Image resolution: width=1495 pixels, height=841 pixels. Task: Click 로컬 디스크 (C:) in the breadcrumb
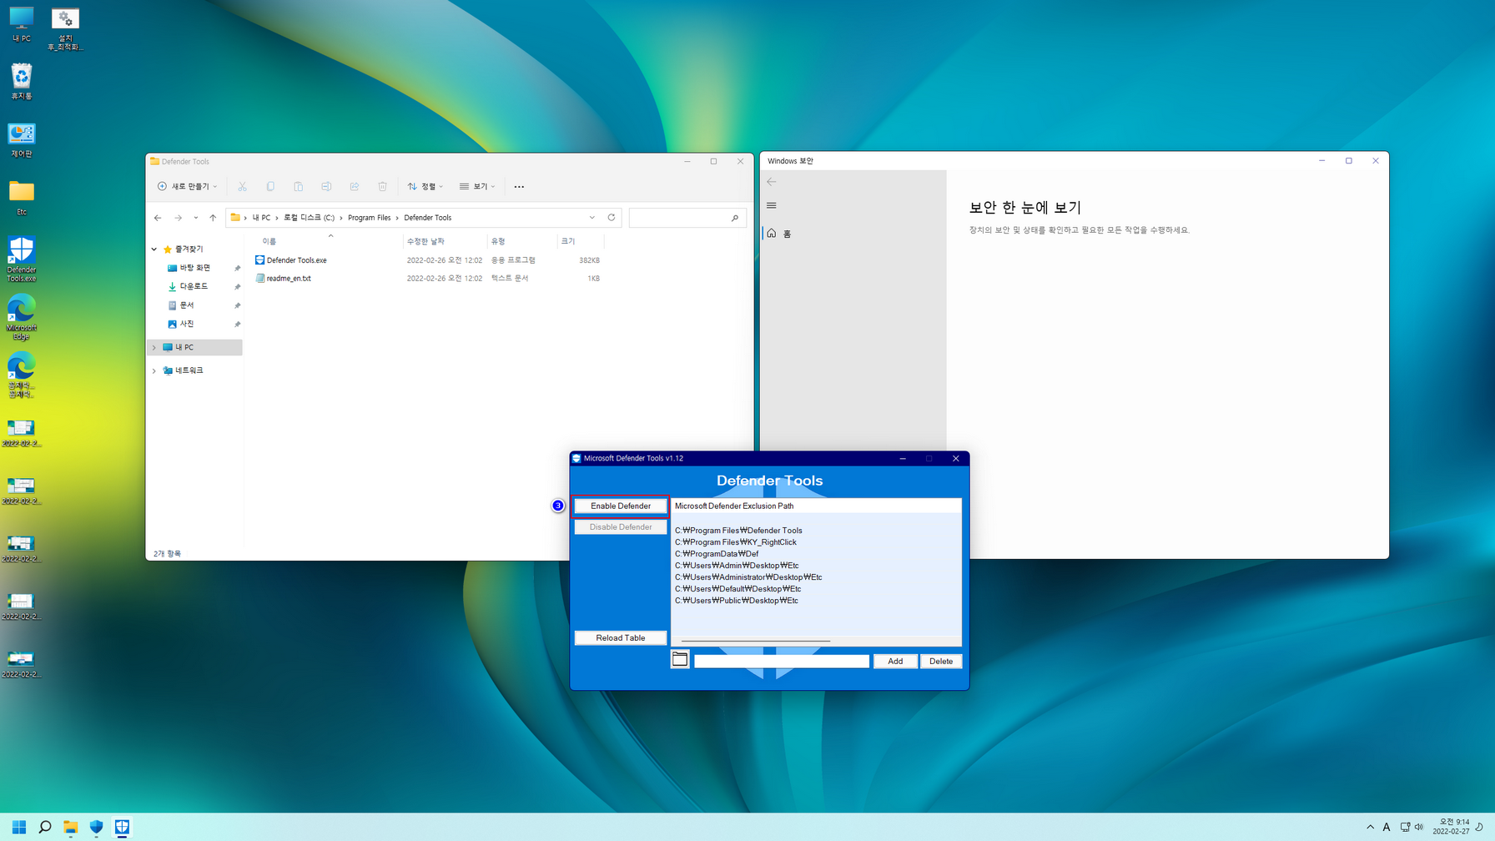(309, 218)
